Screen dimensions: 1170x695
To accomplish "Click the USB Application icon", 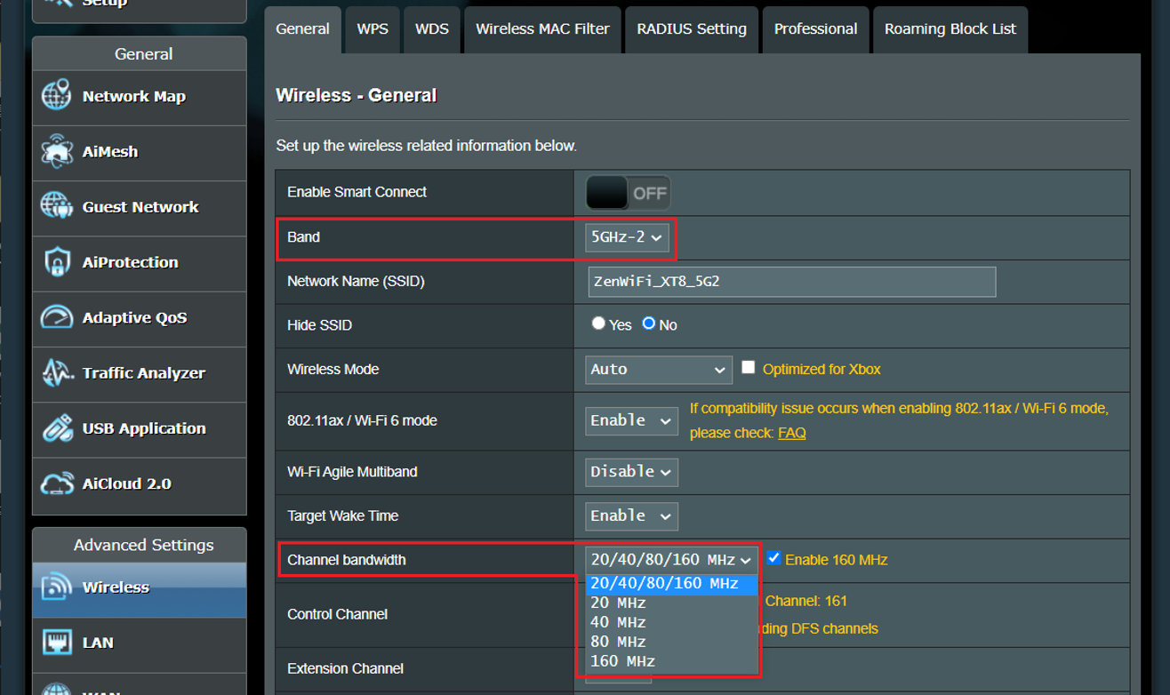I will point(56,428).
